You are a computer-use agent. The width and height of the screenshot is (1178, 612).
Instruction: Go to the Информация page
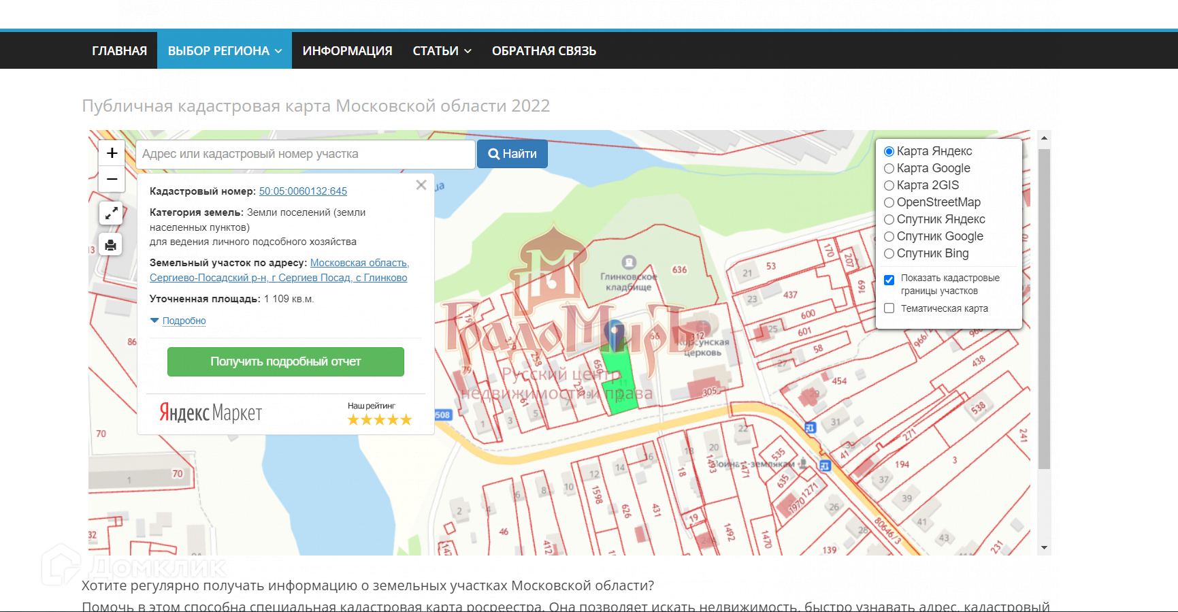click(x=347, y=51)
